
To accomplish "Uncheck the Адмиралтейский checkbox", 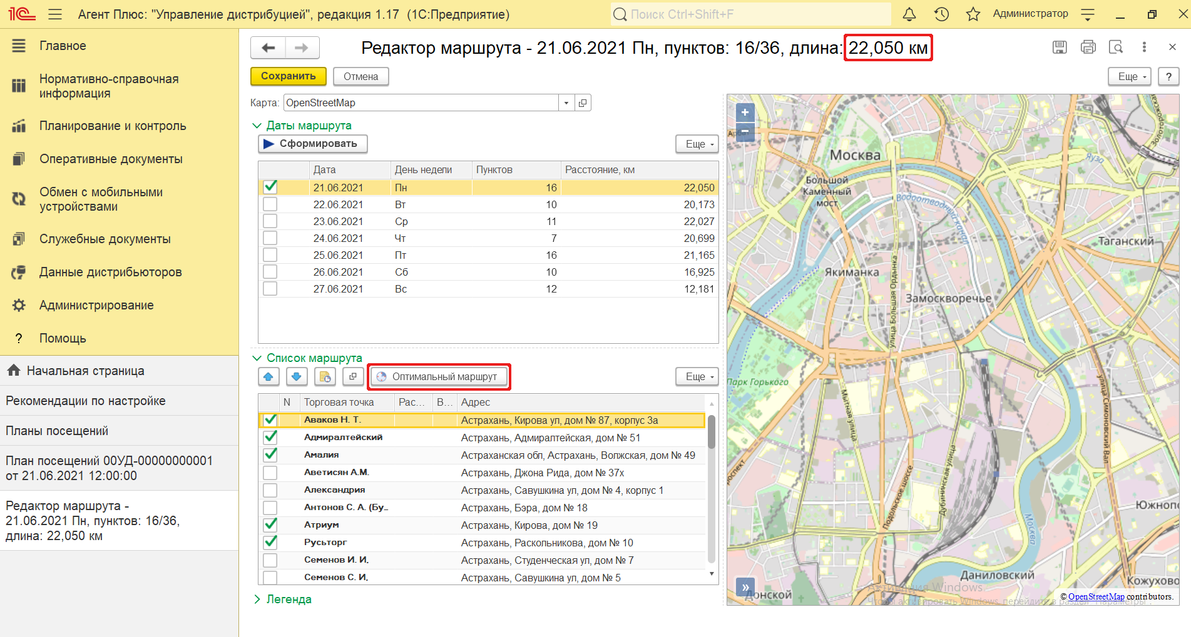I will (x=270, y=437).
